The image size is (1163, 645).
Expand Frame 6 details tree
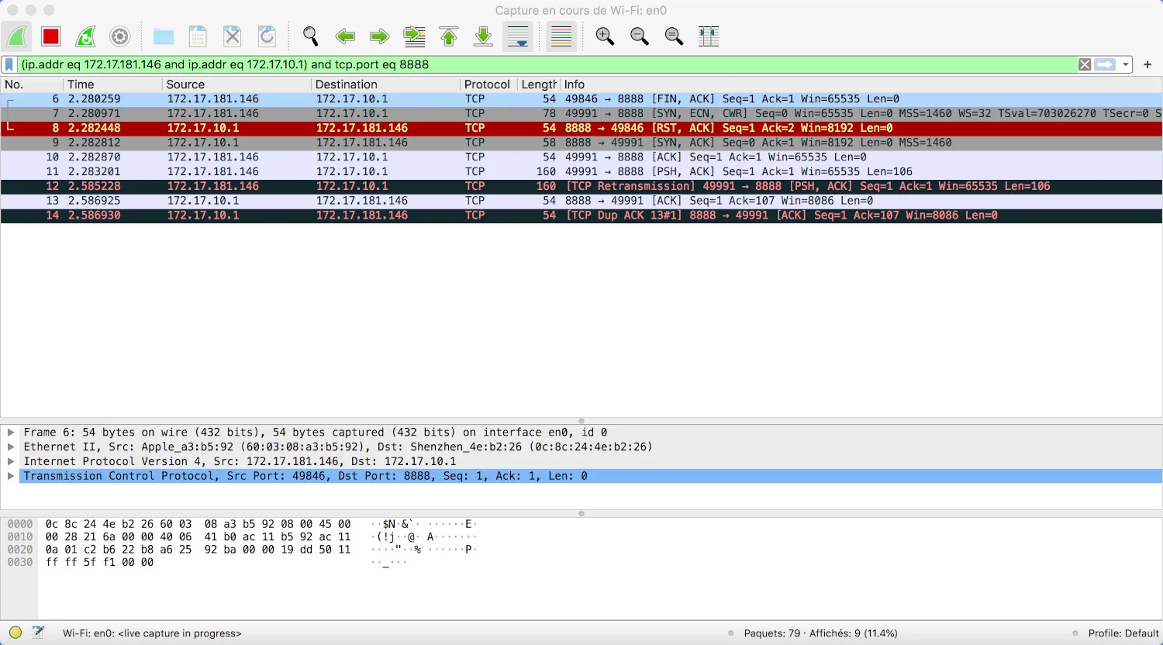coord(11,433)
